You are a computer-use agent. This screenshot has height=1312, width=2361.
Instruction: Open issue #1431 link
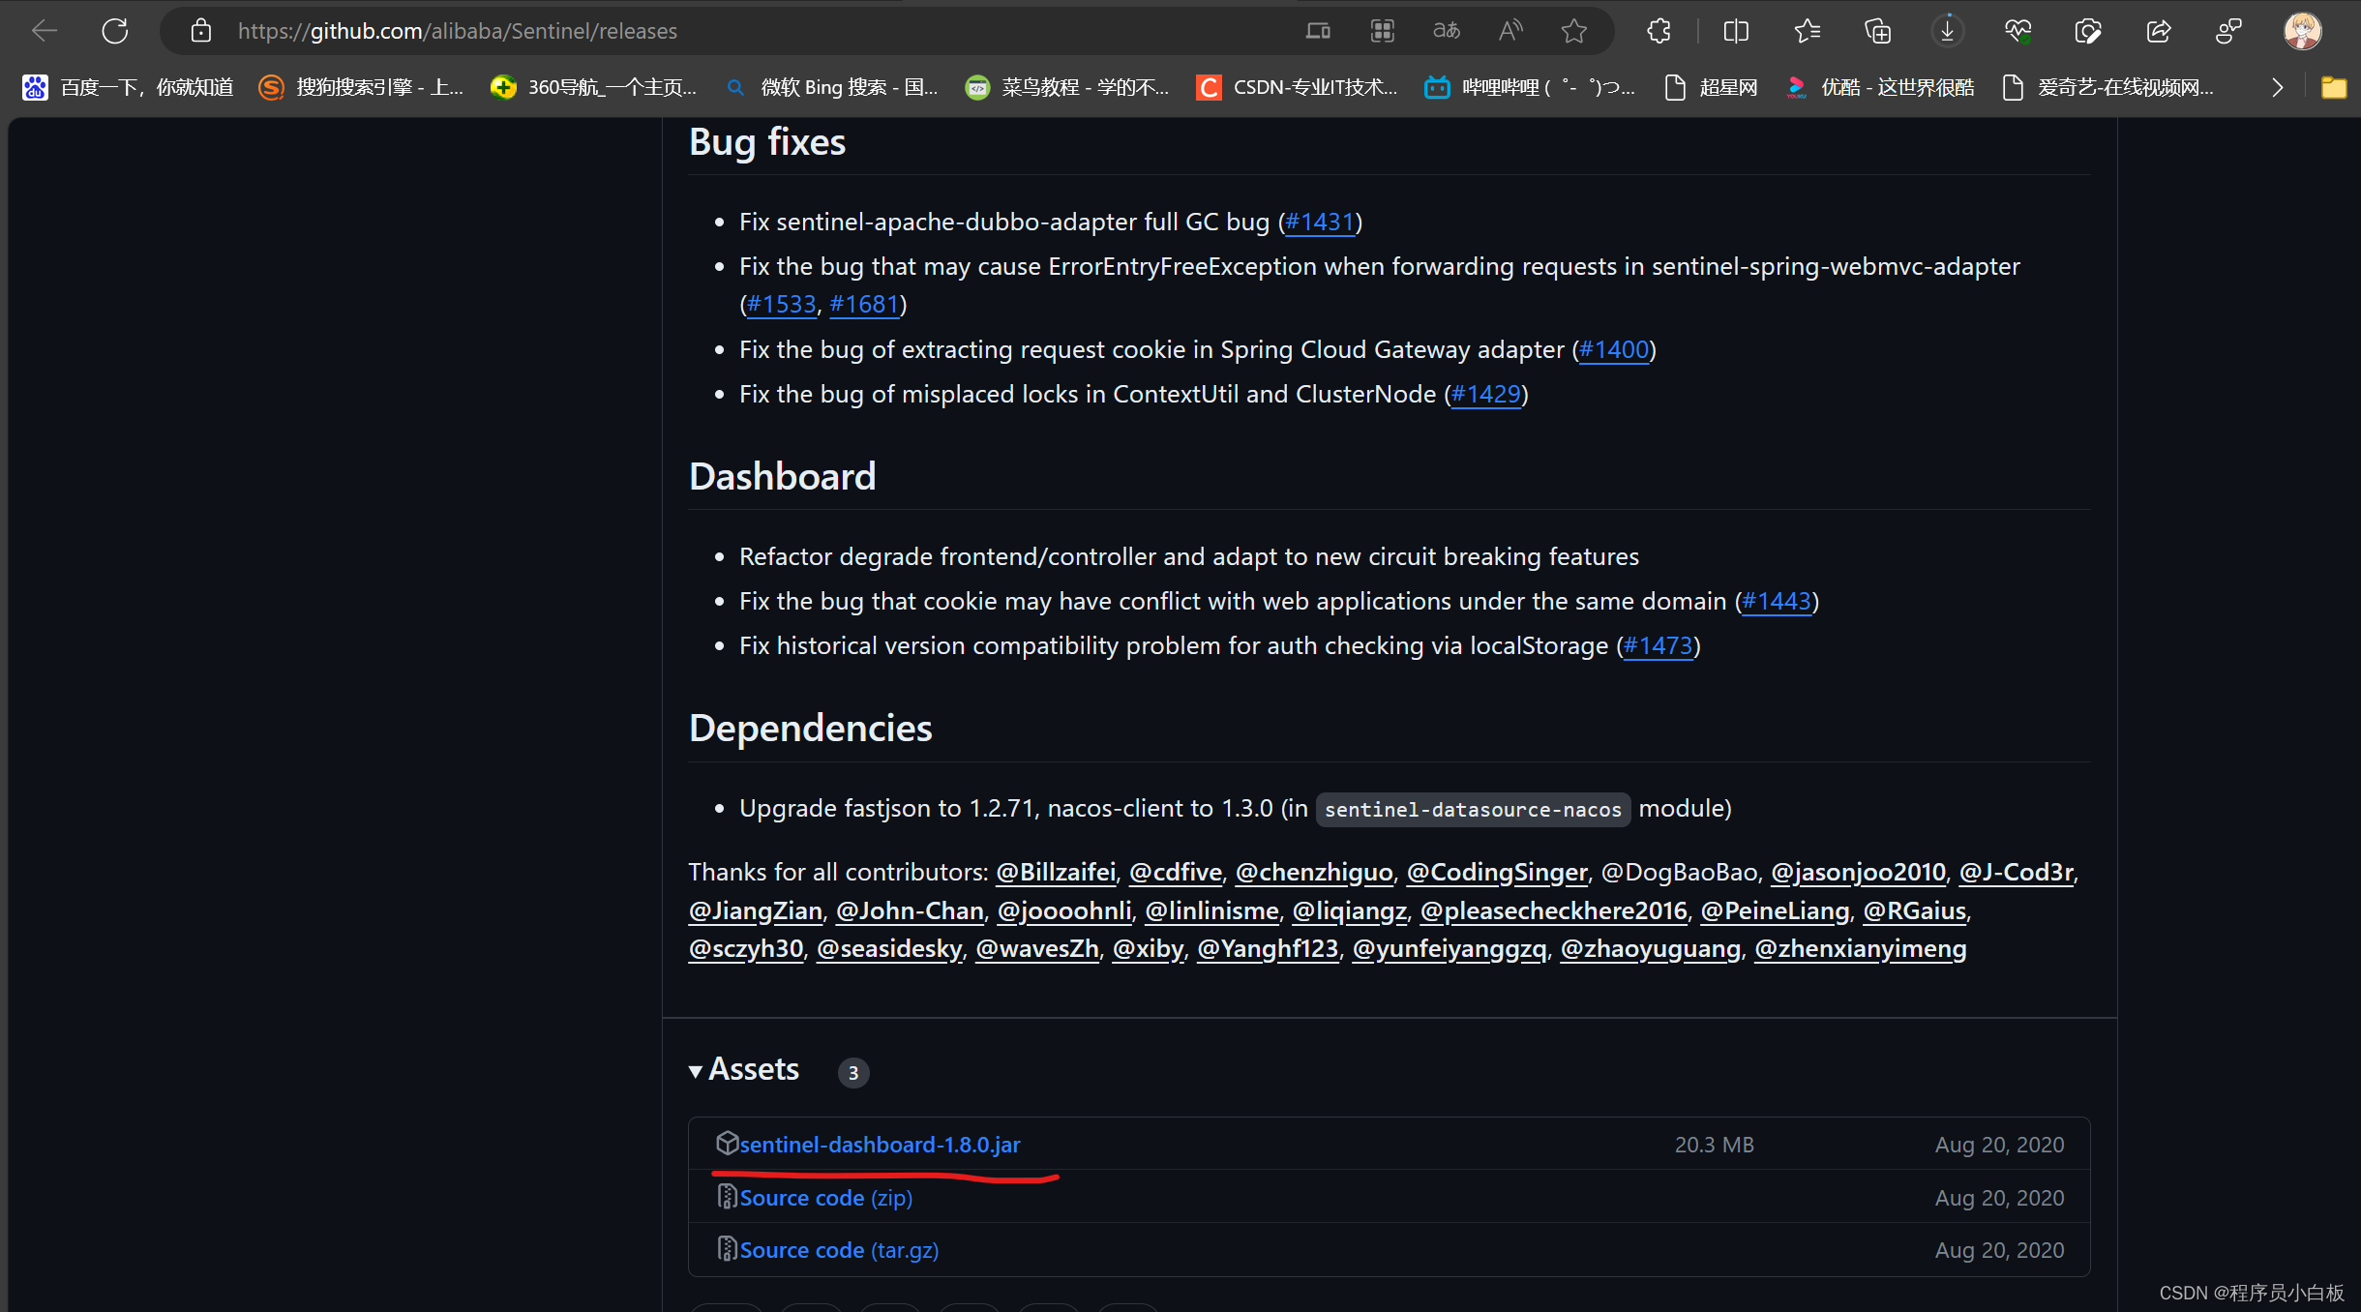tap(1320, 223)
